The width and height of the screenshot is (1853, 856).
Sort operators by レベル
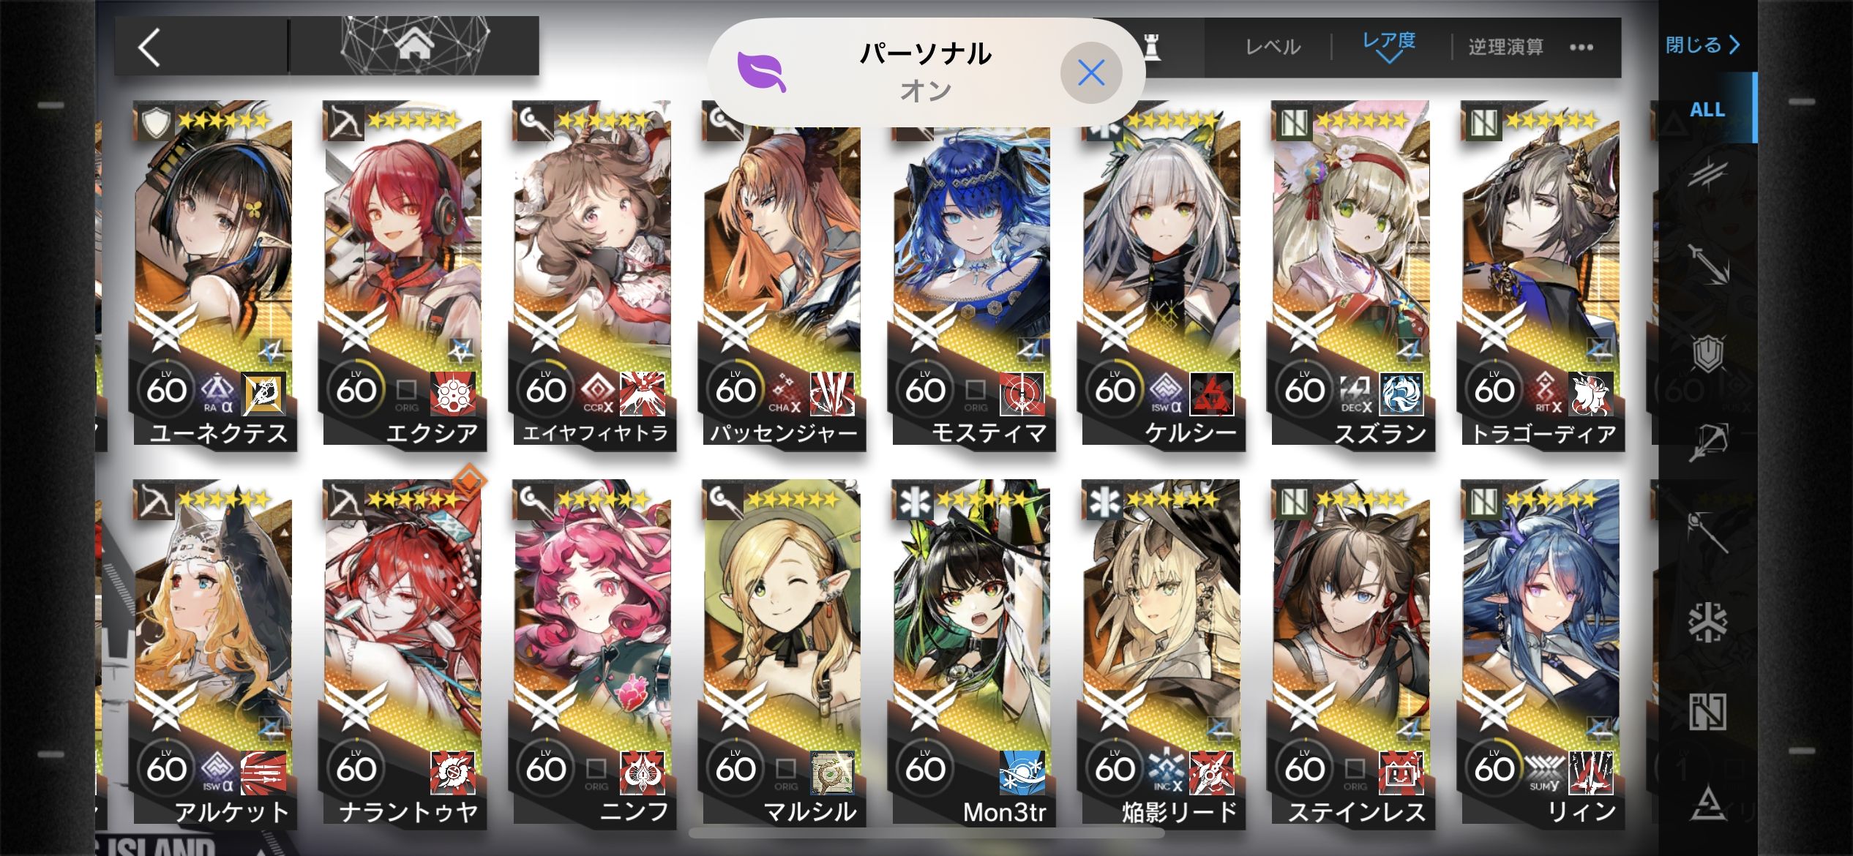tap(1273, 48)
